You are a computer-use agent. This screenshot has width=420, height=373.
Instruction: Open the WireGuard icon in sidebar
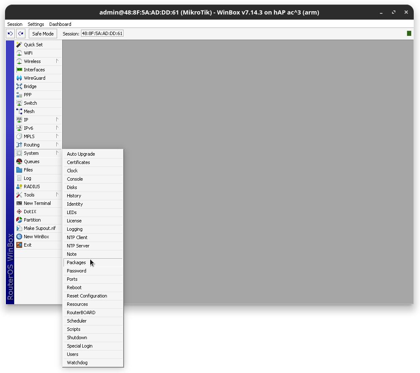(x=19, y=78)
